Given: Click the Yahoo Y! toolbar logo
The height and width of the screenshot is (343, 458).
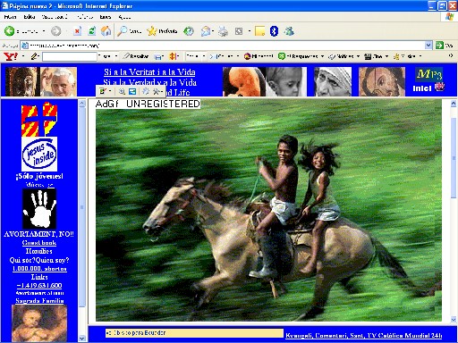Looking at the screenshot, I should [x=11, y=56].
